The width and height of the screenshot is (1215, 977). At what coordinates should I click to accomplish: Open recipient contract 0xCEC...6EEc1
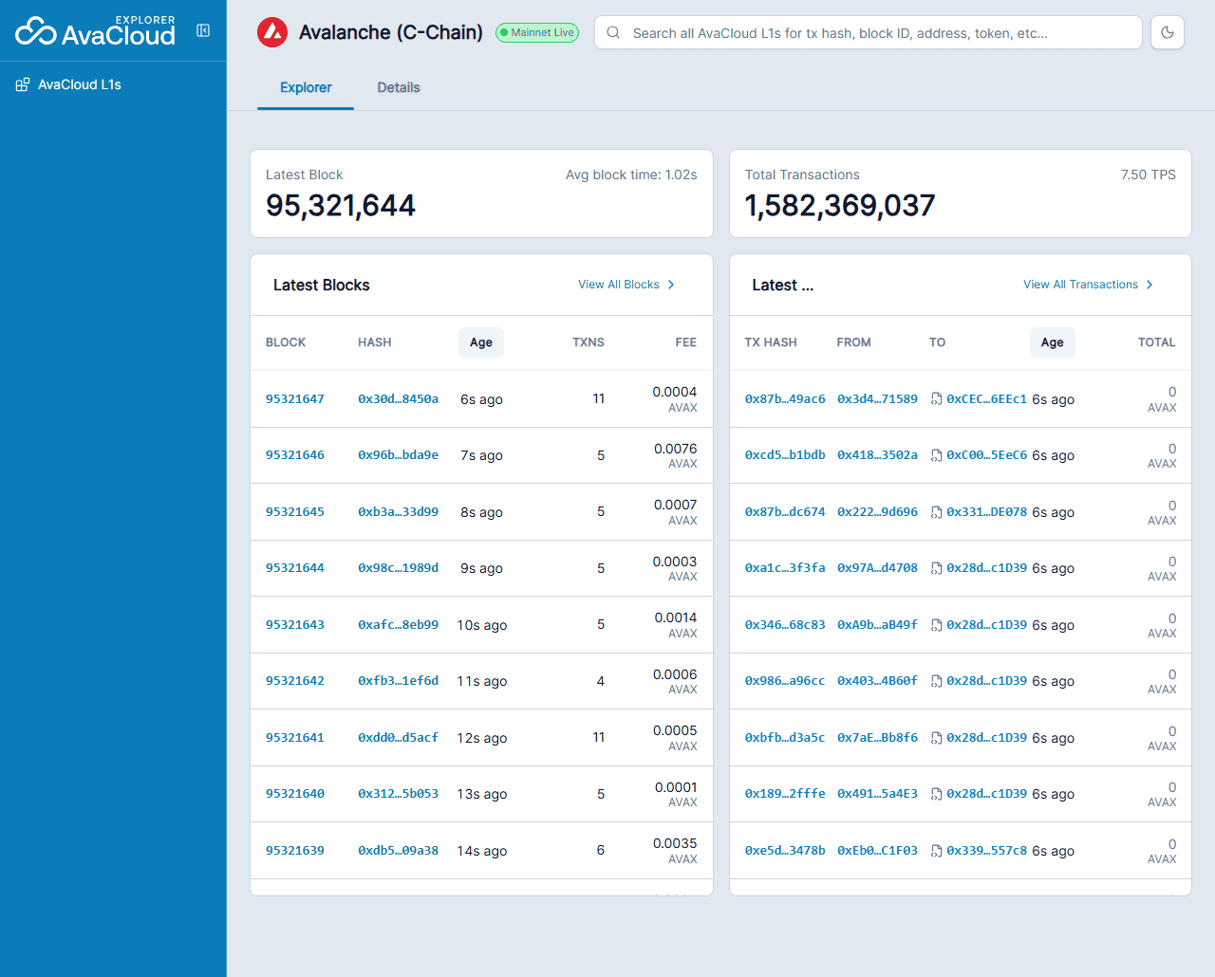pyautogui.click(x=986, y=399)
